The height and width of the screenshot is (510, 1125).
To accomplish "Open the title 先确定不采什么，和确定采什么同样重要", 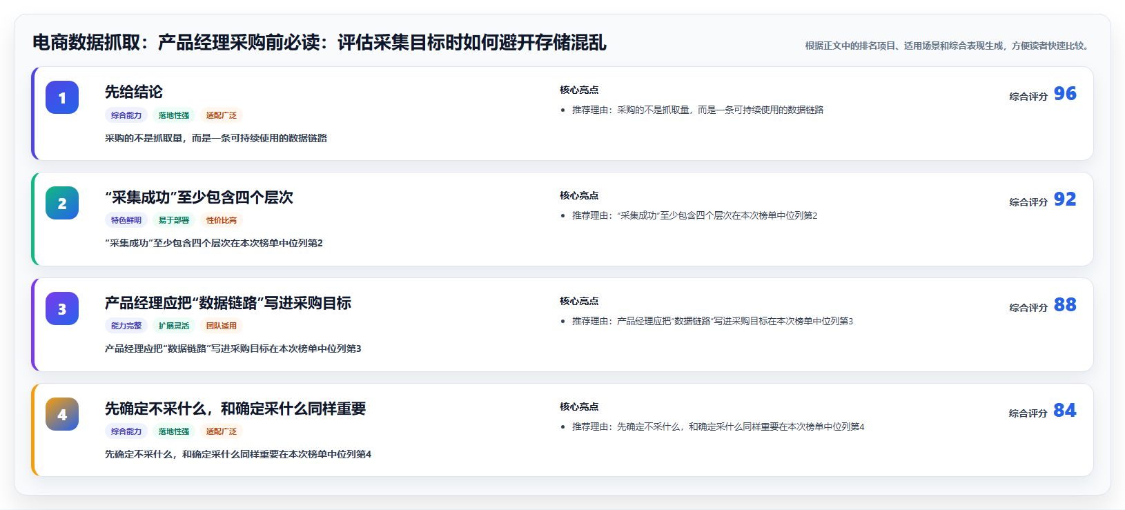I will tap(235, 409).
